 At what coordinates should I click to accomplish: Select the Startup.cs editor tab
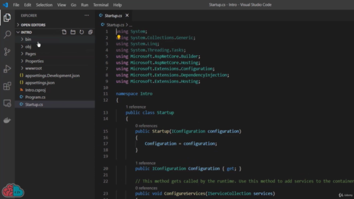pos(113,15)
